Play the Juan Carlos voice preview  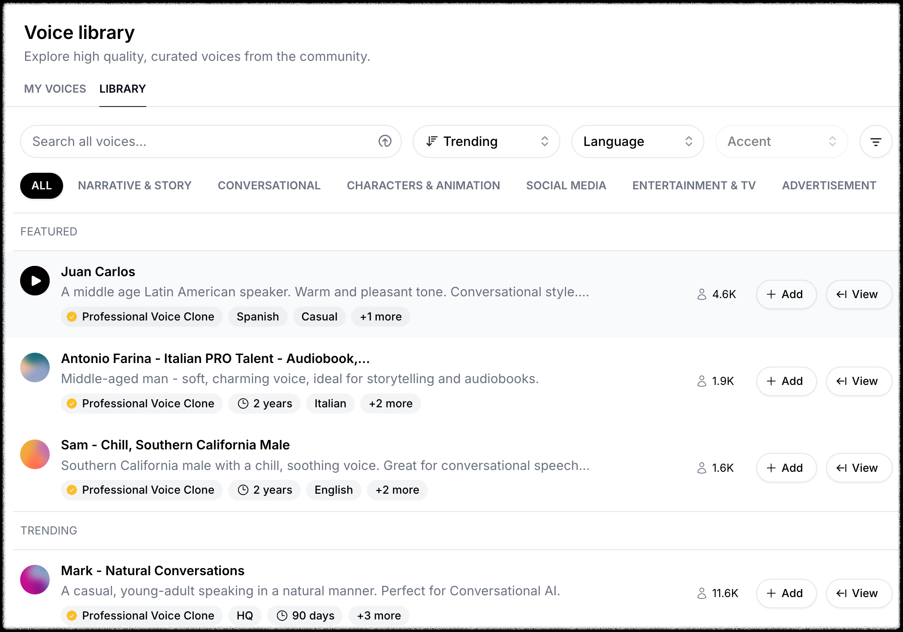click(35, 281)
